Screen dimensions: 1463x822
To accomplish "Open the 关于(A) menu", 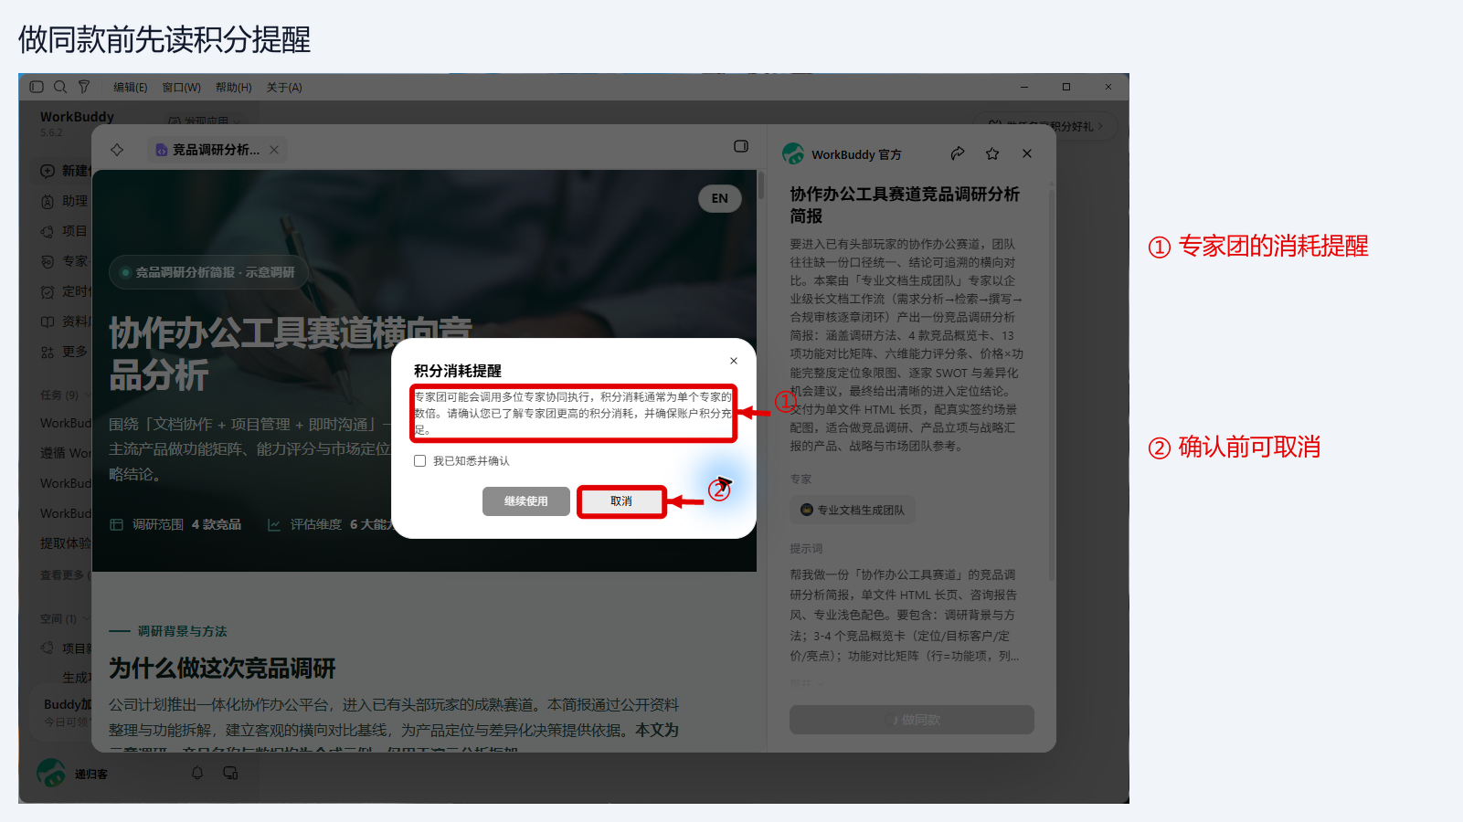I will (x=284, y=88).
